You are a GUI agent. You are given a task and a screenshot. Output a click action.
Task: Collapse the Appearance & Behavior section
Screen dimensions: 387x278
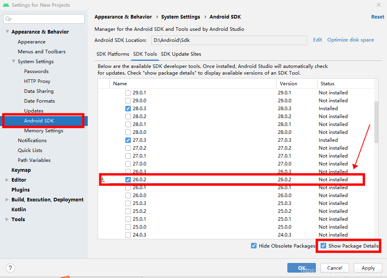coord(8,32)
